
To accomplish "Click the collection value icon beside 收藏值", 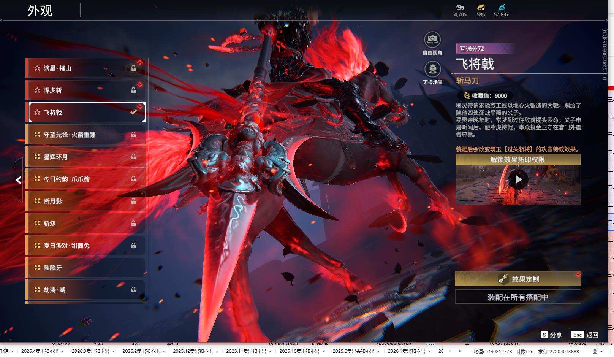I will [x=467, y=96].
